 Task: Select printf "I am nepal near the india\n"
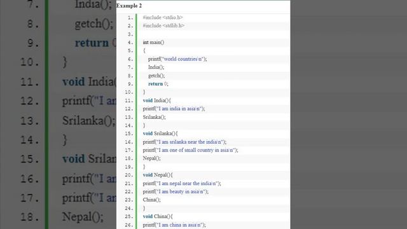(x=182, y=183)
